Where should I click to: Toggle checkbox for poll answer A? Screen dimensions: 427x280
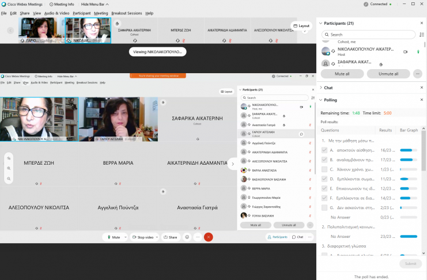pyautogui.click(x=324, y=150)
